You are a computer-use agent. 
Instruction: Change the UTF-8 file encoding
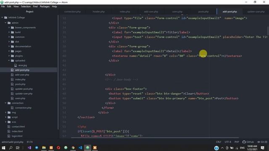click(x=228, y=142)
